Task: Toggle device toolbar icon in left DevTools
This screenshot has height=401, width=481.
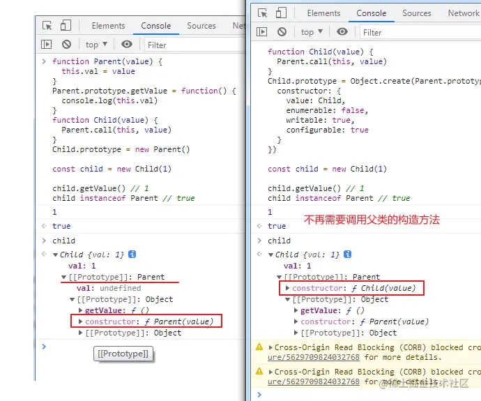Action: 66,26
